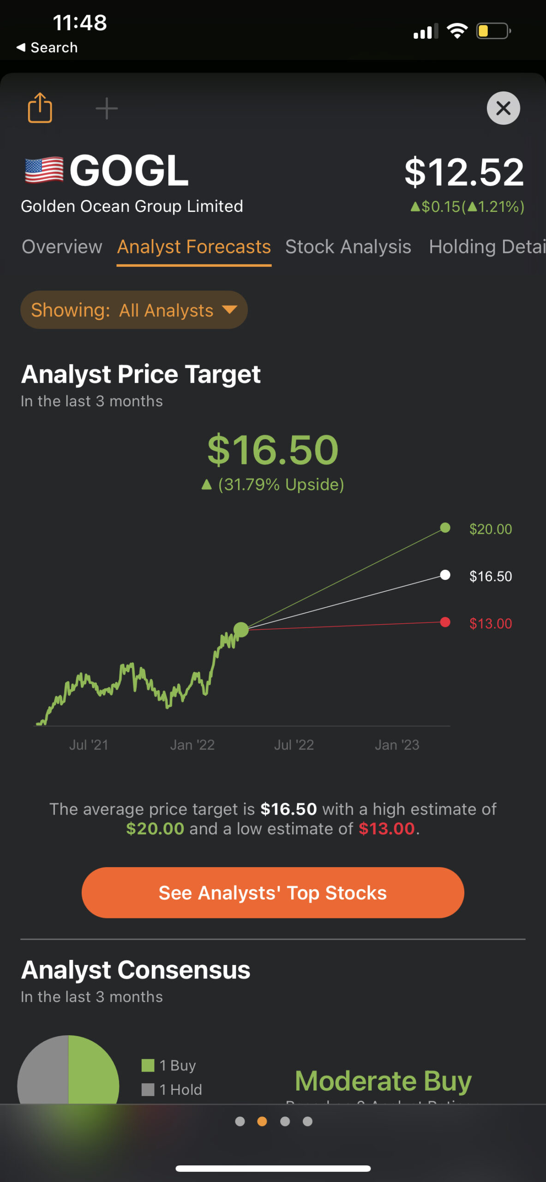Select the $16.50 average target point
This screenshot has width=546, height=1182.
[x=445, y=575]
